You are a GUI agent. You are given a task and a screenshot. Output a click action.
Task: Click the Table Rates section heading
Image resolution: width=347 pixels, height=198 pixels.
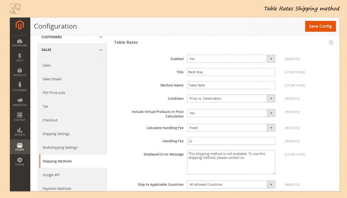pyautogui.click(x=126, y=42)
